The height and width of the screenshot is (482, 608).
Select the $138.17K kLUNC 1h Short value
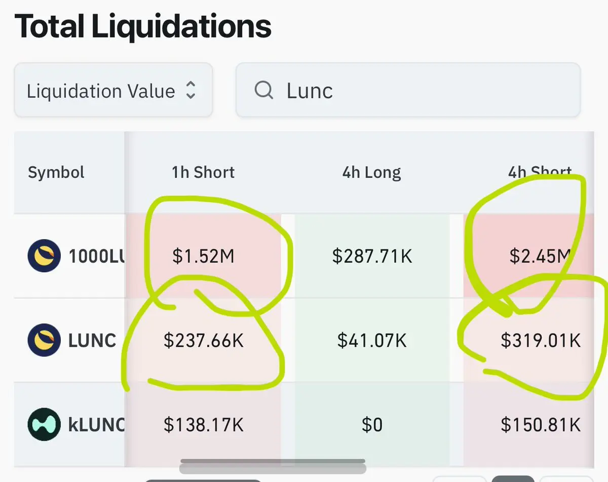pos(203,424)
